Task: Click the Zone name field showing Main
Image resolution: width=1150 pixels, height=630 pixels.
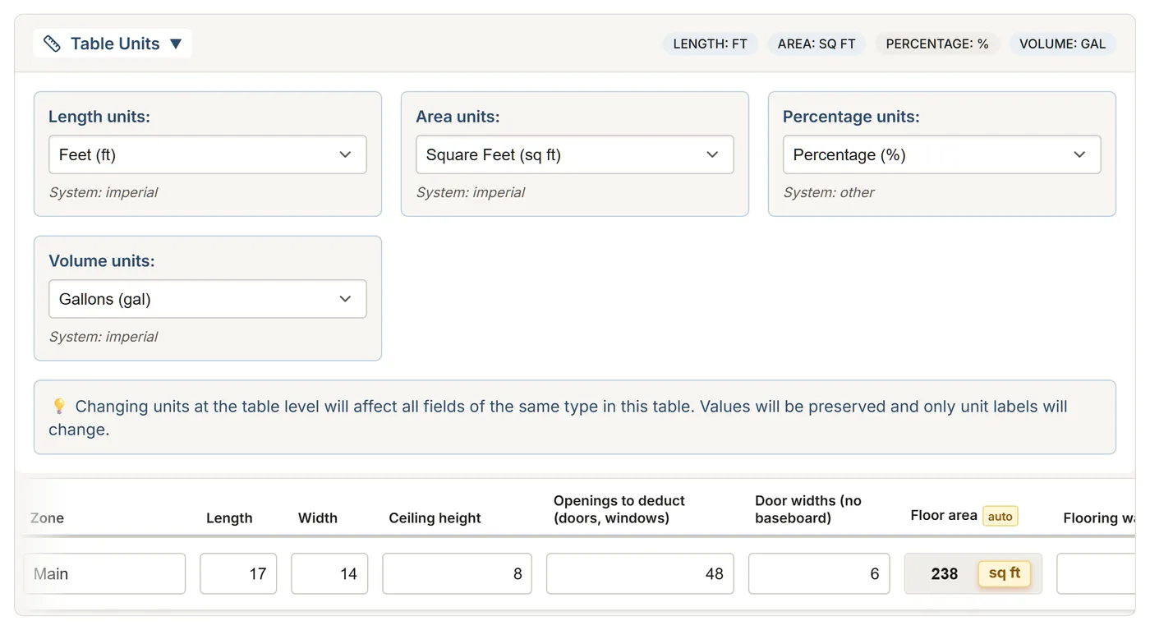Action: [105, 573]
